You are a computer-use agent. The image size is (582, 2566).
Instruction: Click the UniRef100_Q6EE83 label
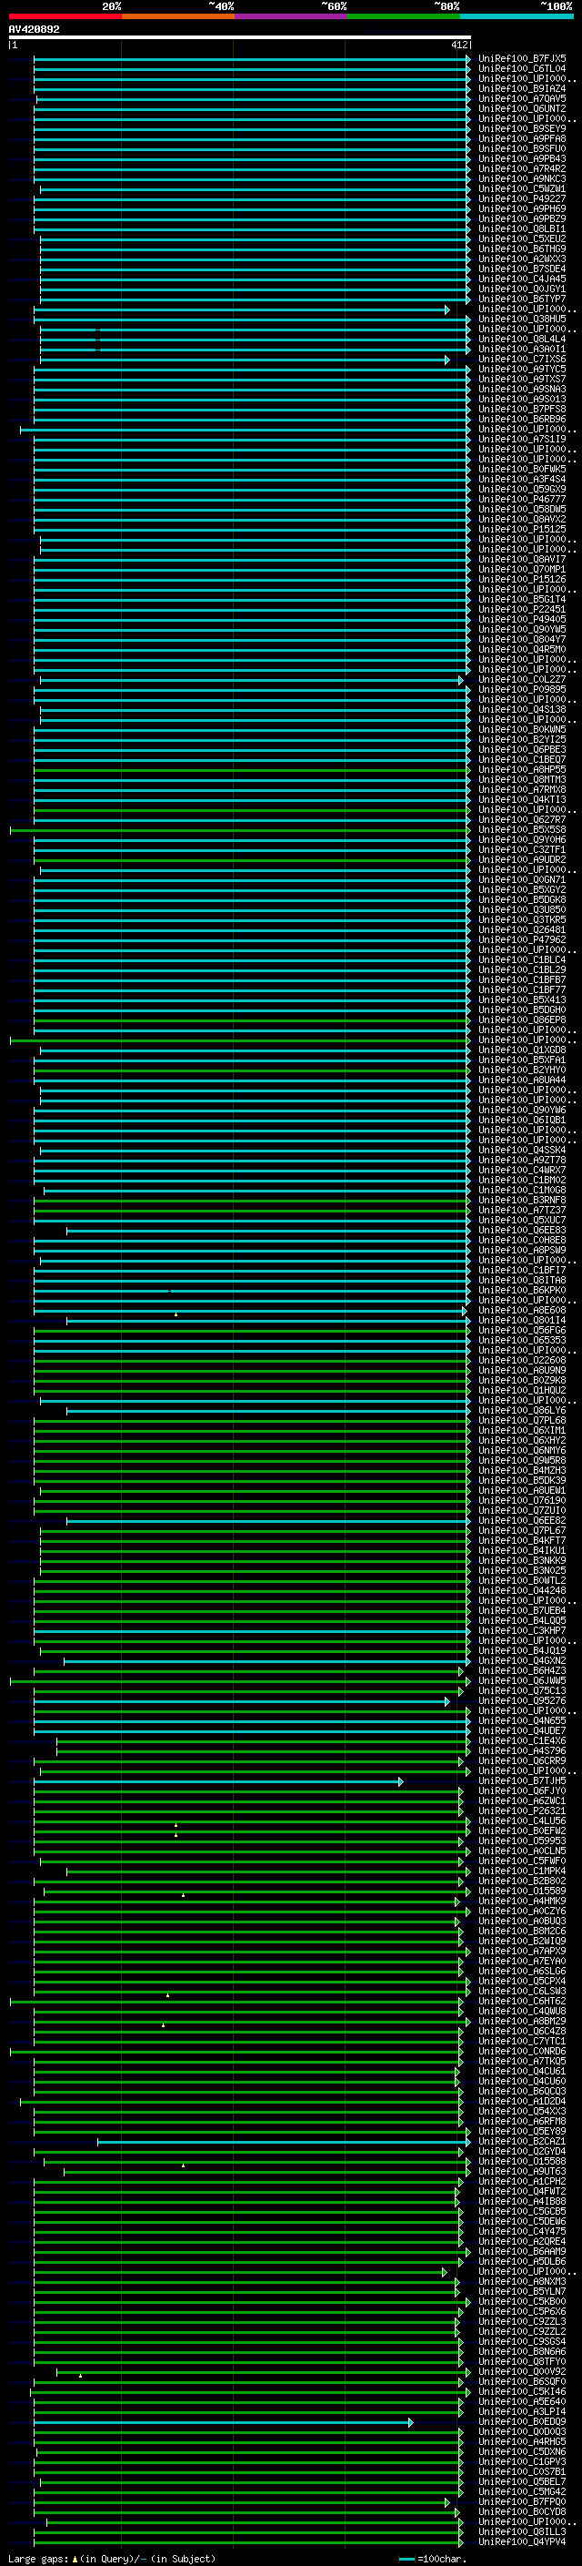coord(522,1232)
